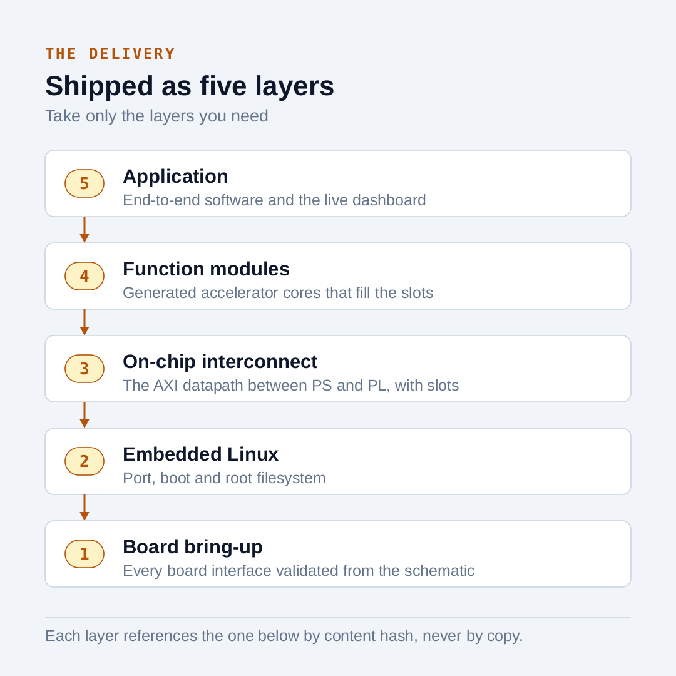676x676 pixels.
Task: Click arrow between Embedded Linux and Board bring-up
Action: [x=84, y=508]
